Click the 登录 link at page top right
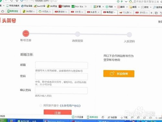 [160, 22]
